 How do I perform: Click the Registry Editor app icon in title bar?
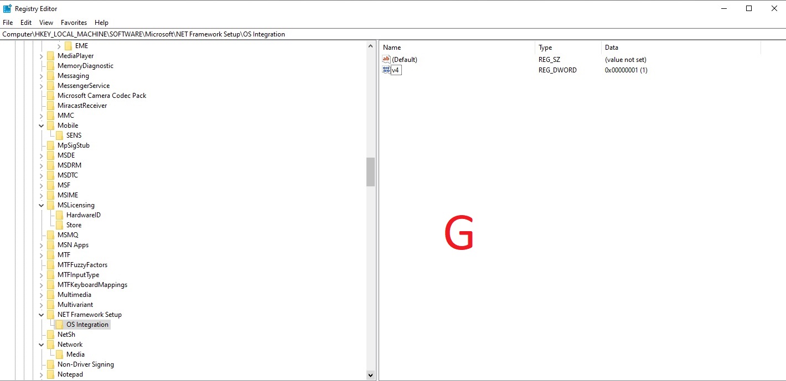coord(7,8)
